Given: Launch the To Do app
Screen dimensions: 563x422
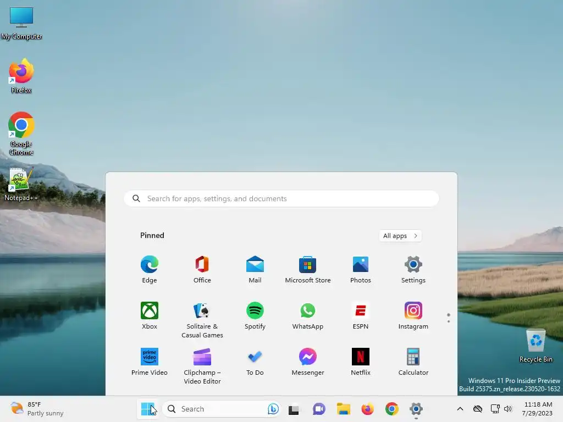Looking at the screenshot, I should (x=255, y=362).
